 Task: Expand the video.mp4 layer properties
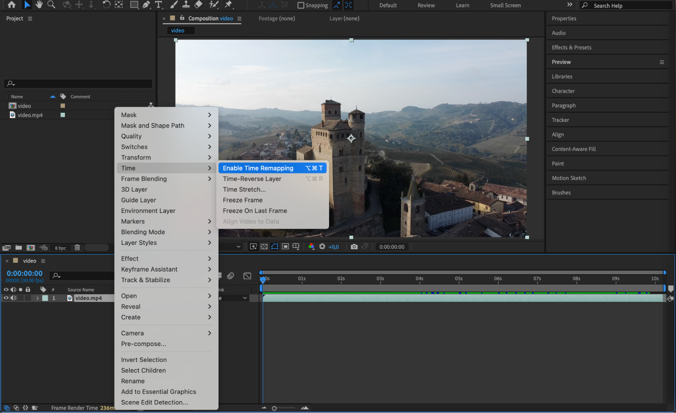point(38,298)
